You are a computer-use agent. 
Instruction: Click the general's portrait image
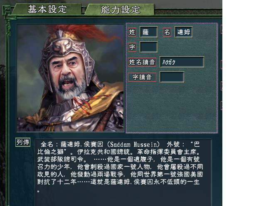click(70, 78)
